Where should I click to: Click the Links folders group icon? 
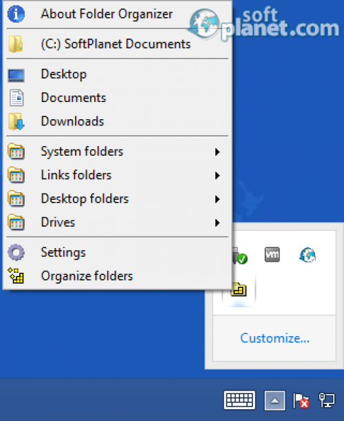pos(16,175)
